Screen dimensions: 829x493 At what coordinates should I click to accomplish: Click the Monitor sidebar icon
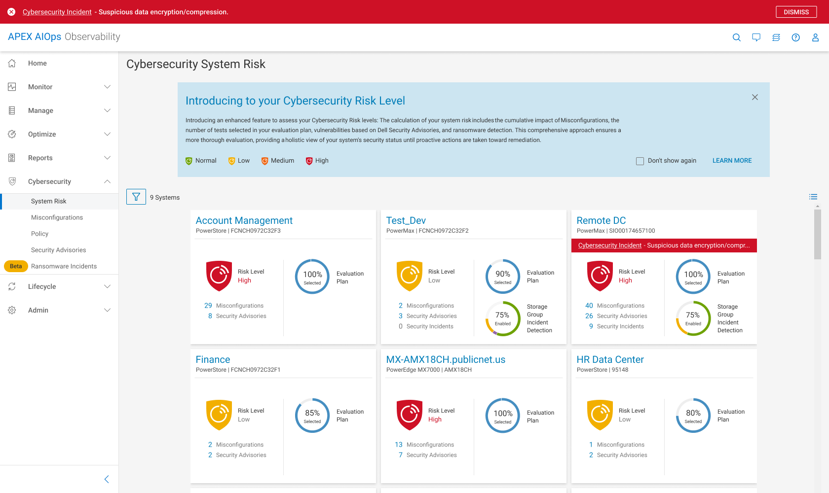[12, 87]
